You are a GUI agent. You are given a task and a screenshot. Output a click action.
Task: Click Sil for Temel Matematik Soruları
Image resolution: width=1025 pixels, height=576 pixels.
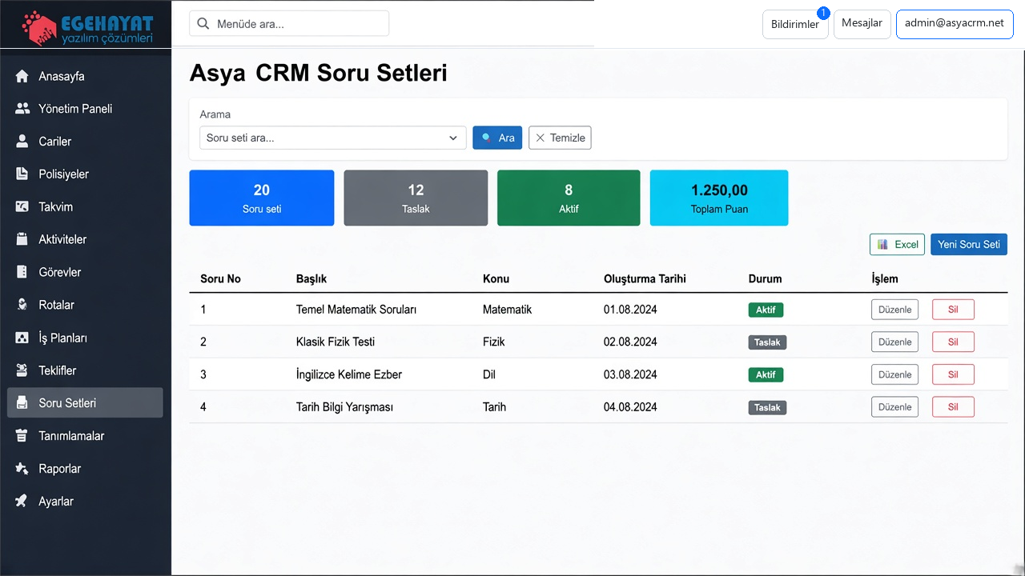(953, 310)
